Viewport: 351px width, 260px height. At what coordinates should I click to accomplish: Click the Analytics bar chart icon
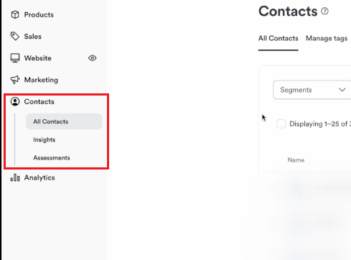pos(15,177)
